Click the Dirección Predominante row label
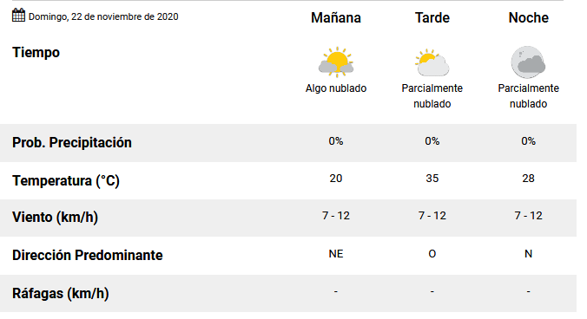Image resolution: width=587 pixels, height=319 pixels. coord(87,256)
